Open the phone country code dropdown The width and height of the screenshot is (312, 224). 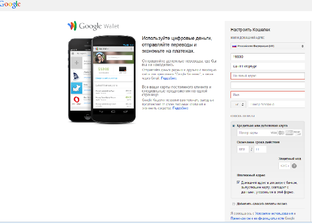pos(238,104)
